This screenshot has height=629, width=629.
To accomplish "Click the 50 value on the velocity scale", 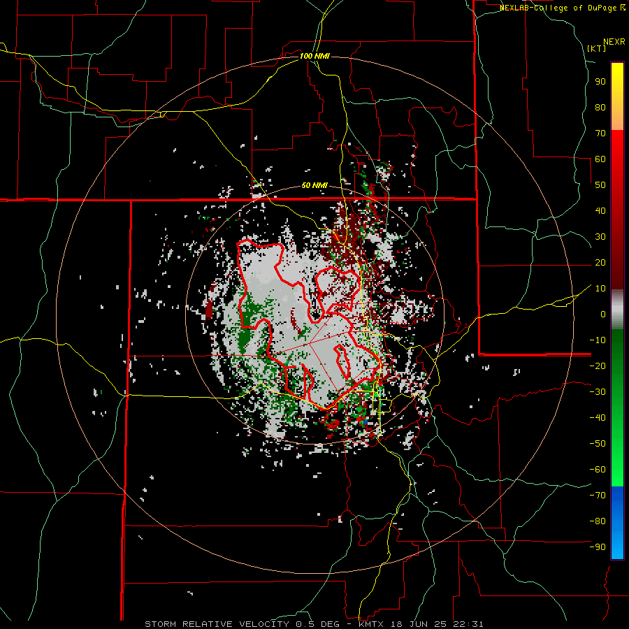I will [600, 185].
